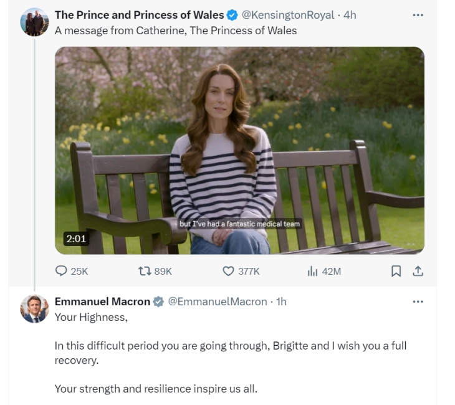Bookmark the Kensington Royal post
This screenshot has width=455, height=405.
click(x=395, y=271)
